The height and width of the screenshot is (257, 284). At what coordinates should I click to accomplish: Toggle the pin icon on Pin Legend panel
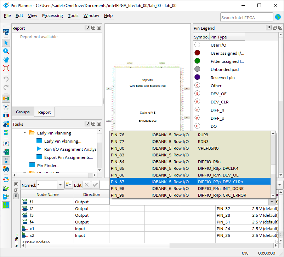269,28
